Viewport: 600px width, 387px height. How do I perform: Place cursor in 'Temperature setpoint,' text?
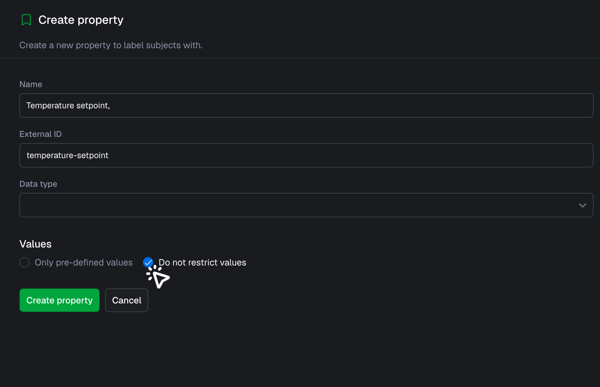(x=68, y=105)
